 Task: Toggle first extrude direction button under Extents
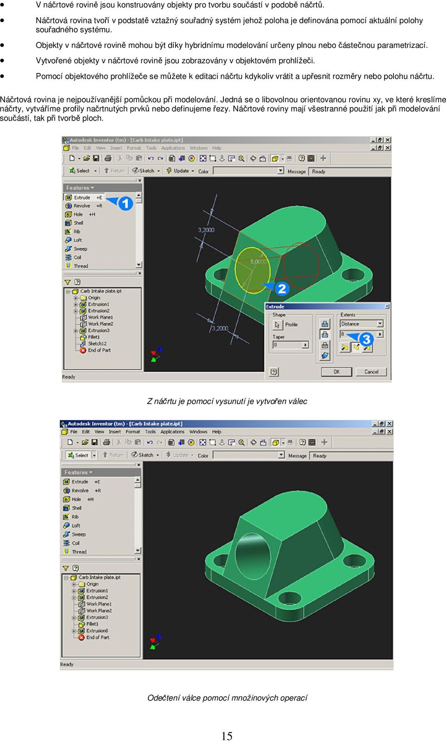(345, 347)
